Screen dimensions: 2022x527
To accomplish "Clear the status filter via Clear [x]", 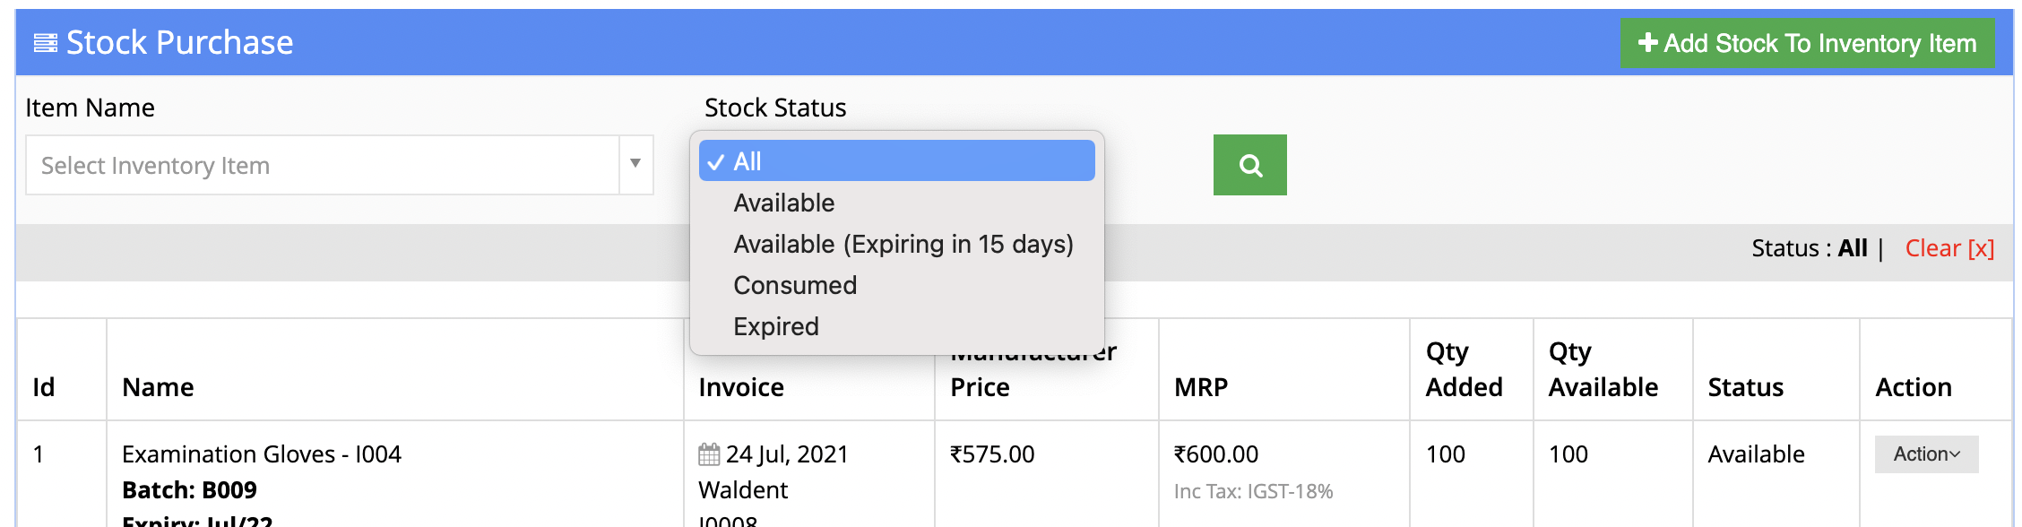I will tap(1949, 248).
